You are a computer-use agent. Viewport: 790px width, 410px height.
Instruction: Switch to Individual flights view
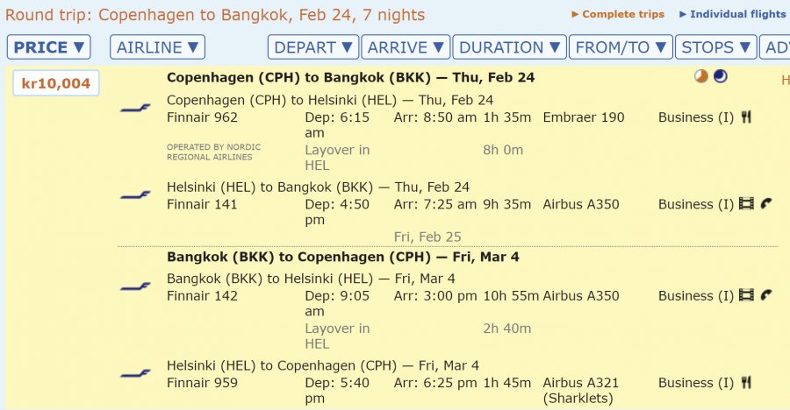pyautogui.click(x=732, y=14)
